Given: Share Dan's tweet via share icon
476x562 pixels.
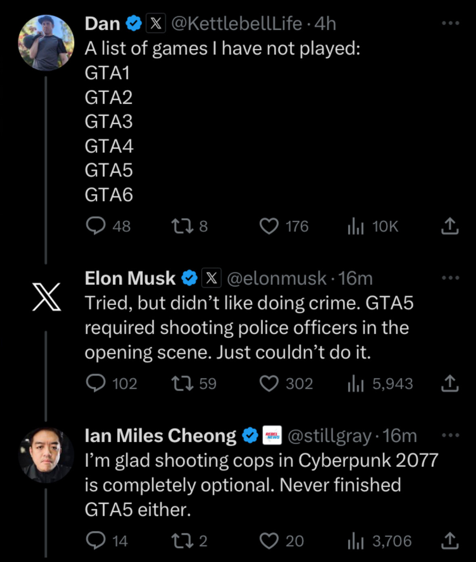Looking at the screenshot, I should click(450, 226).
